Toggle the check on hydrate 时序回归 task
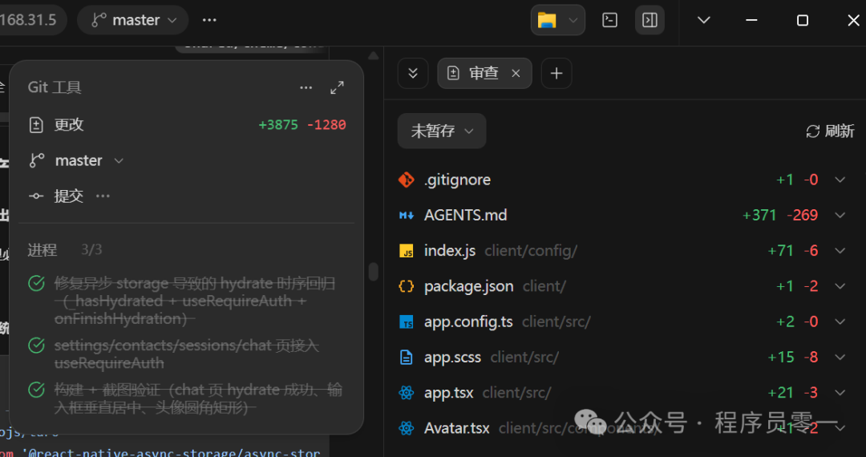 [x=36, y=284]
